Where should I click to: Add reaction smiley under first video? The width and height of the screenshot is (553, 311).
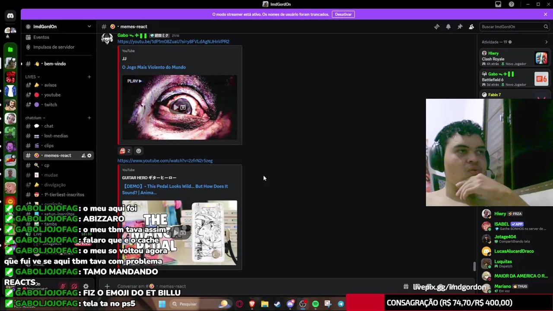point(138,151)
